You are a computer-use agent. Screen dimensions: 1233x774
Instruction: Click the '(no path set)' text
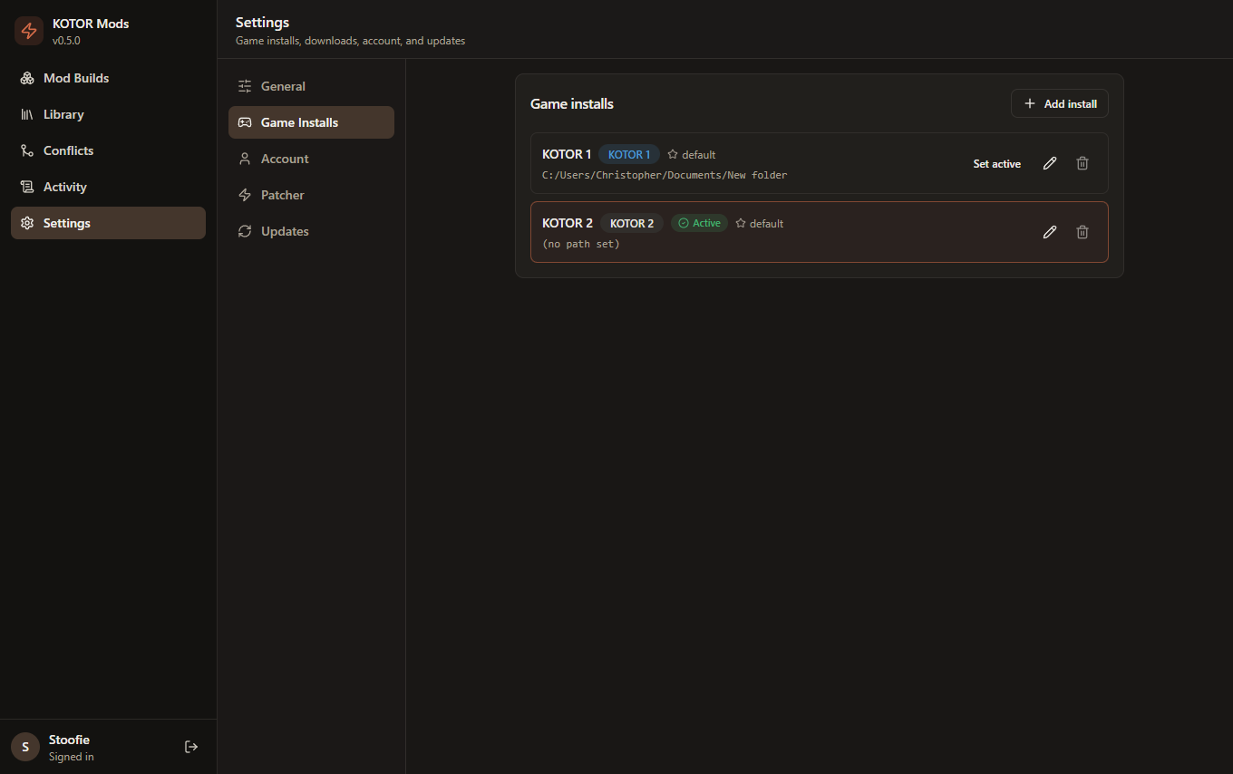point(581,244)
